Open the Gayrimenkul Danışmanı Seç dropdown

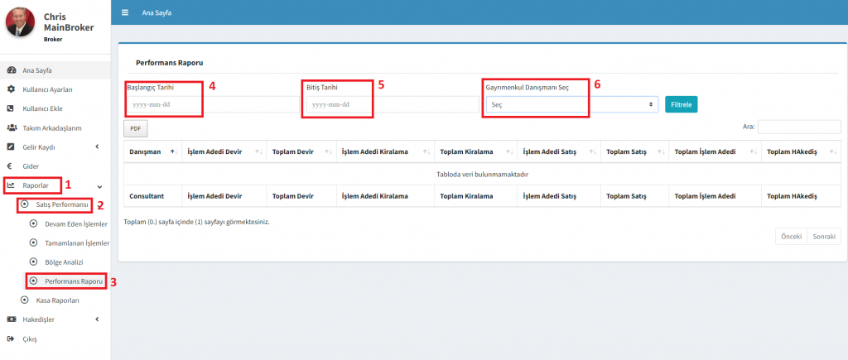571,105
